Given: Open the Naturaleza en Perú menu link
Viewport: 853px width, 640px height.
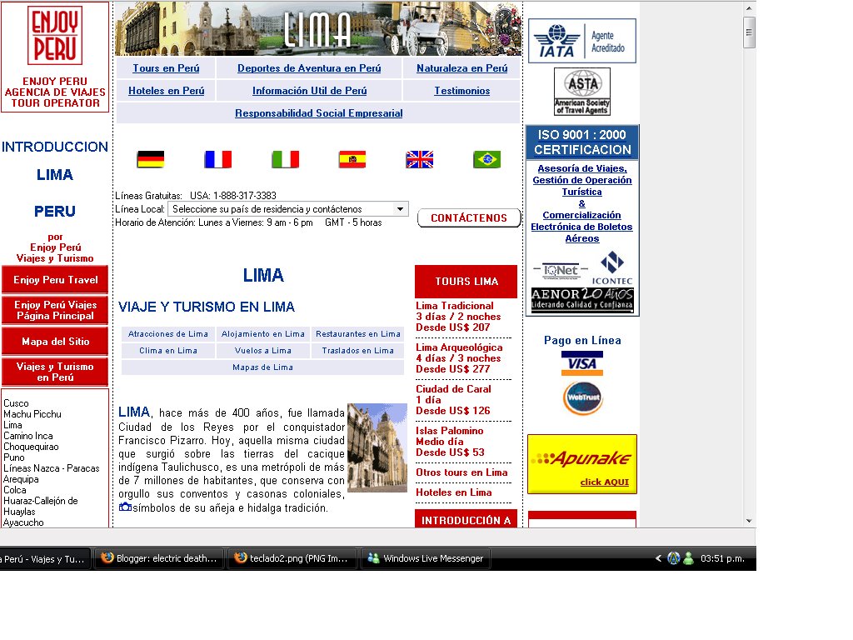Looking at the screenshot, I should pos(461,68).
